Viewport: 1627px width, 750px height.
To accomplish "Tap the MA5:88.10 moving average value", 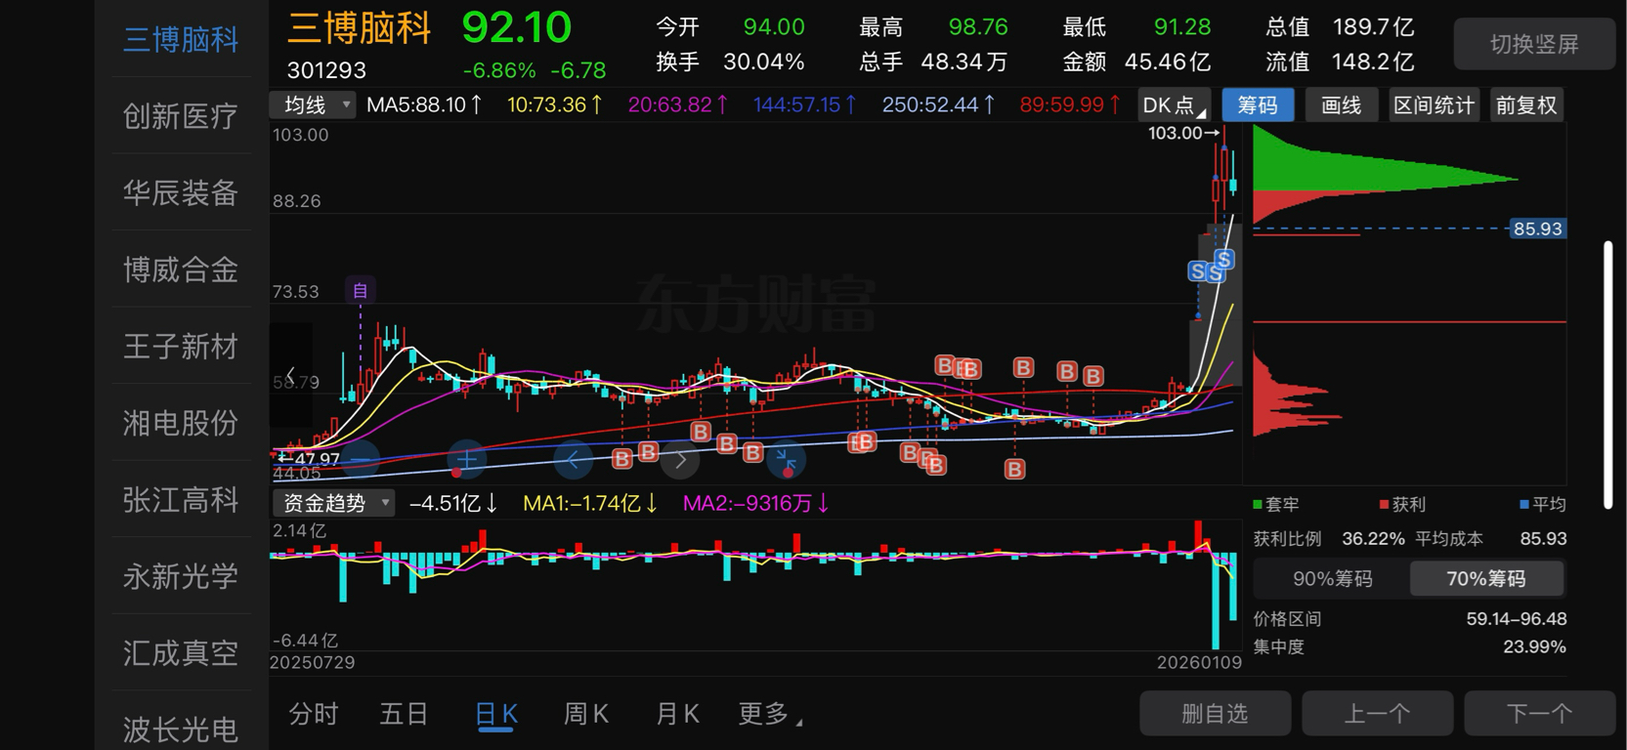I will (x=425, y=104).
